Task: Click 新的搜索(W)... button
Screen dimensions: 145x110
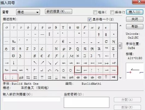Action: (x=58, y=11)
